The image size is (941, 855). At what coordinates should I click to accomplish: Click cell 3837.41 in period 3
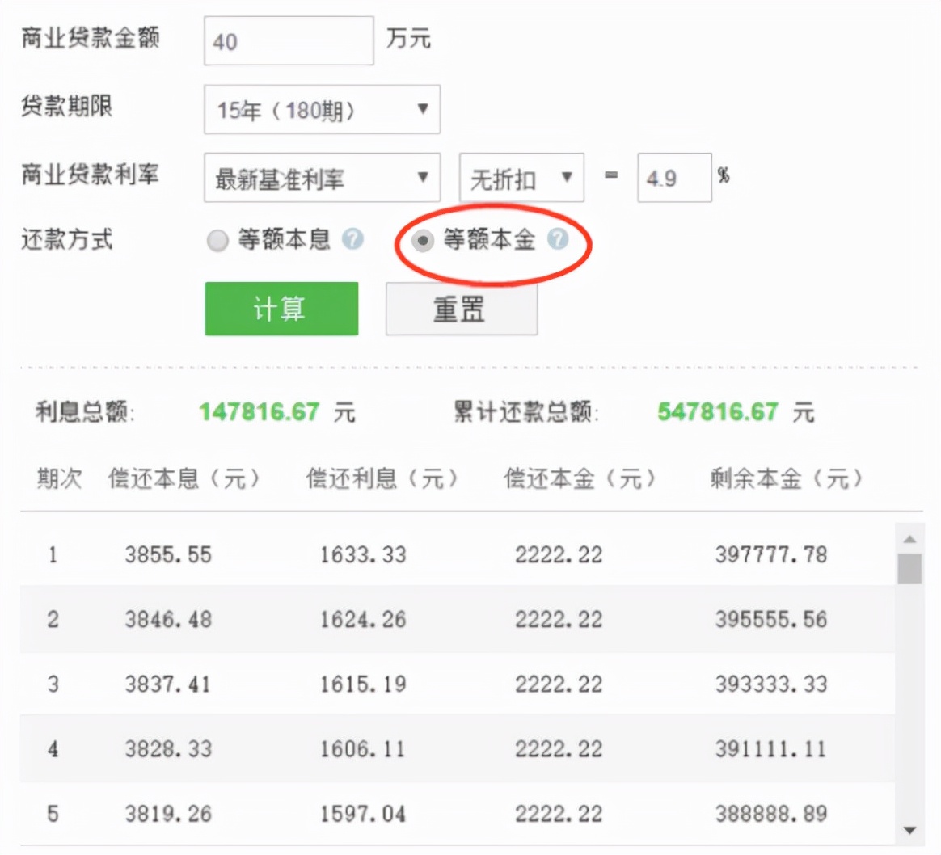coord(168,684)
